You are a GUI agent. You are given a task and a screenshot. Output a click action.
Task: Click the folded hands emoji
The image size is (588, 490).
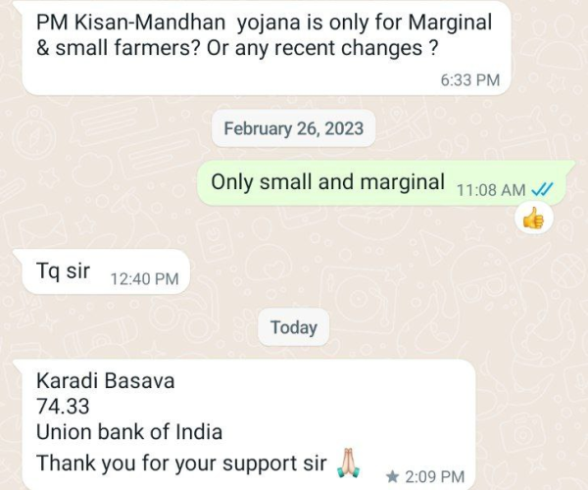(349, 463)
